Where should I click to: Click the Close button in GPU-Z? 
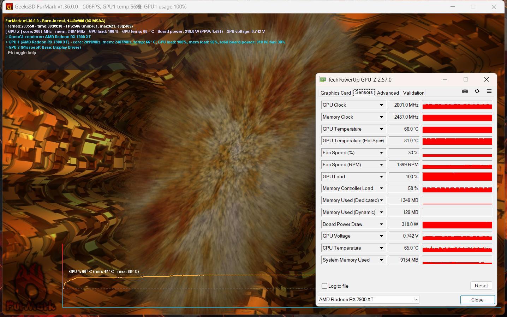[x=477, y=300]
